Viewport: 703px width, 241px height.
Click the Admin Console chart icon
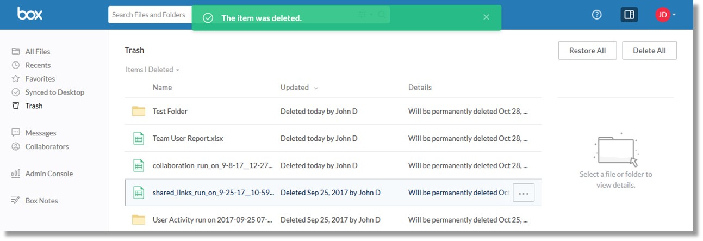click(x=16, y=174)
